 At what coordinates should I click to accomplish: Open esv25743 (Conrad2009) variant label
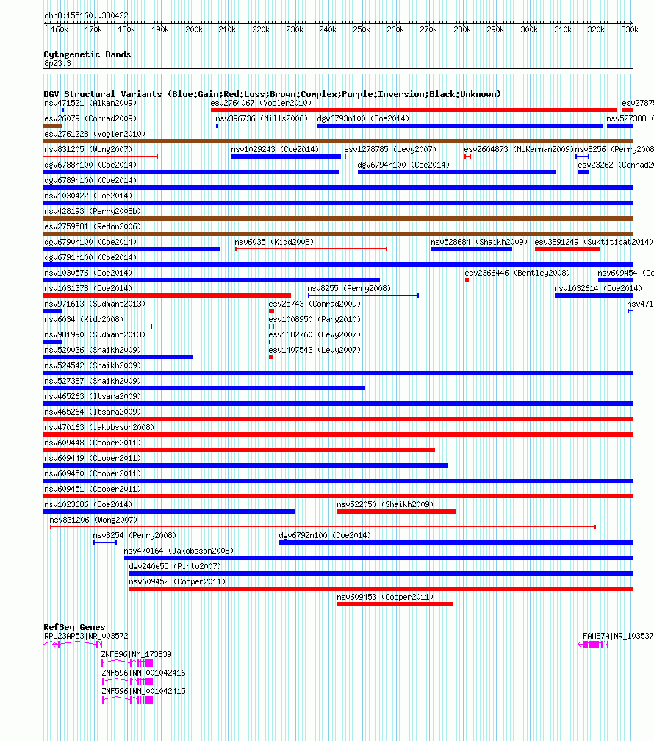tap(315, 304)
